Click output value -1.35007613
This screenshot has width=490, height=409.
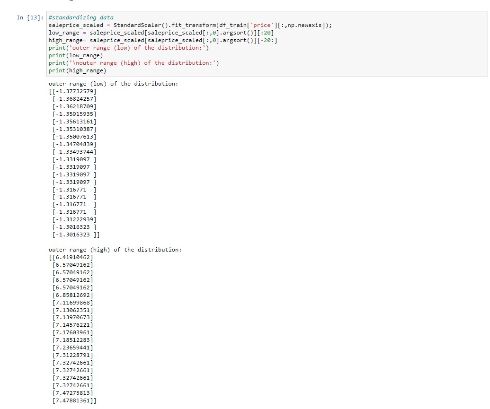[x=74, y=137]
